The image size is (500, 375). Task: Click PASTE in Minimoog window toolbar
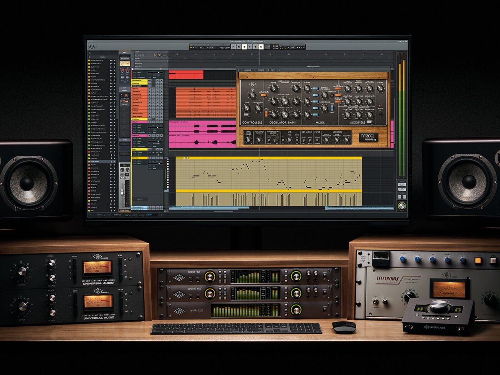click(278, 70)
